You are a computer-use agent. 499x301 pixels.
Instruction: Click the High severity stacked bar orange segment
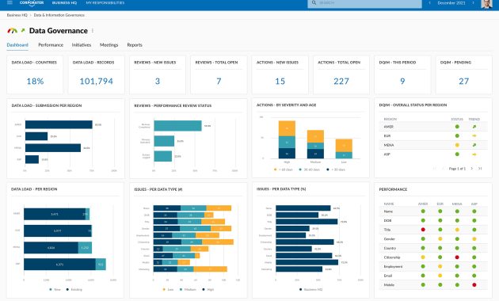287,128
